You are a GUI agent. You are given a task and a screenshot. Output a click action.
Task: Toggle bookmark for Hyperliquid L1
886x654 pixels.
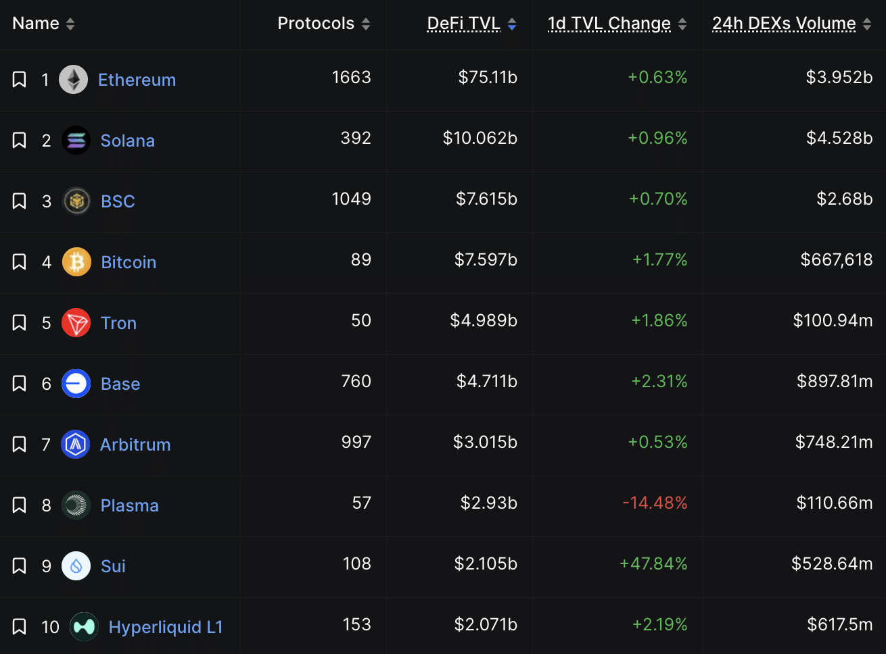click(x=20, y=627)
